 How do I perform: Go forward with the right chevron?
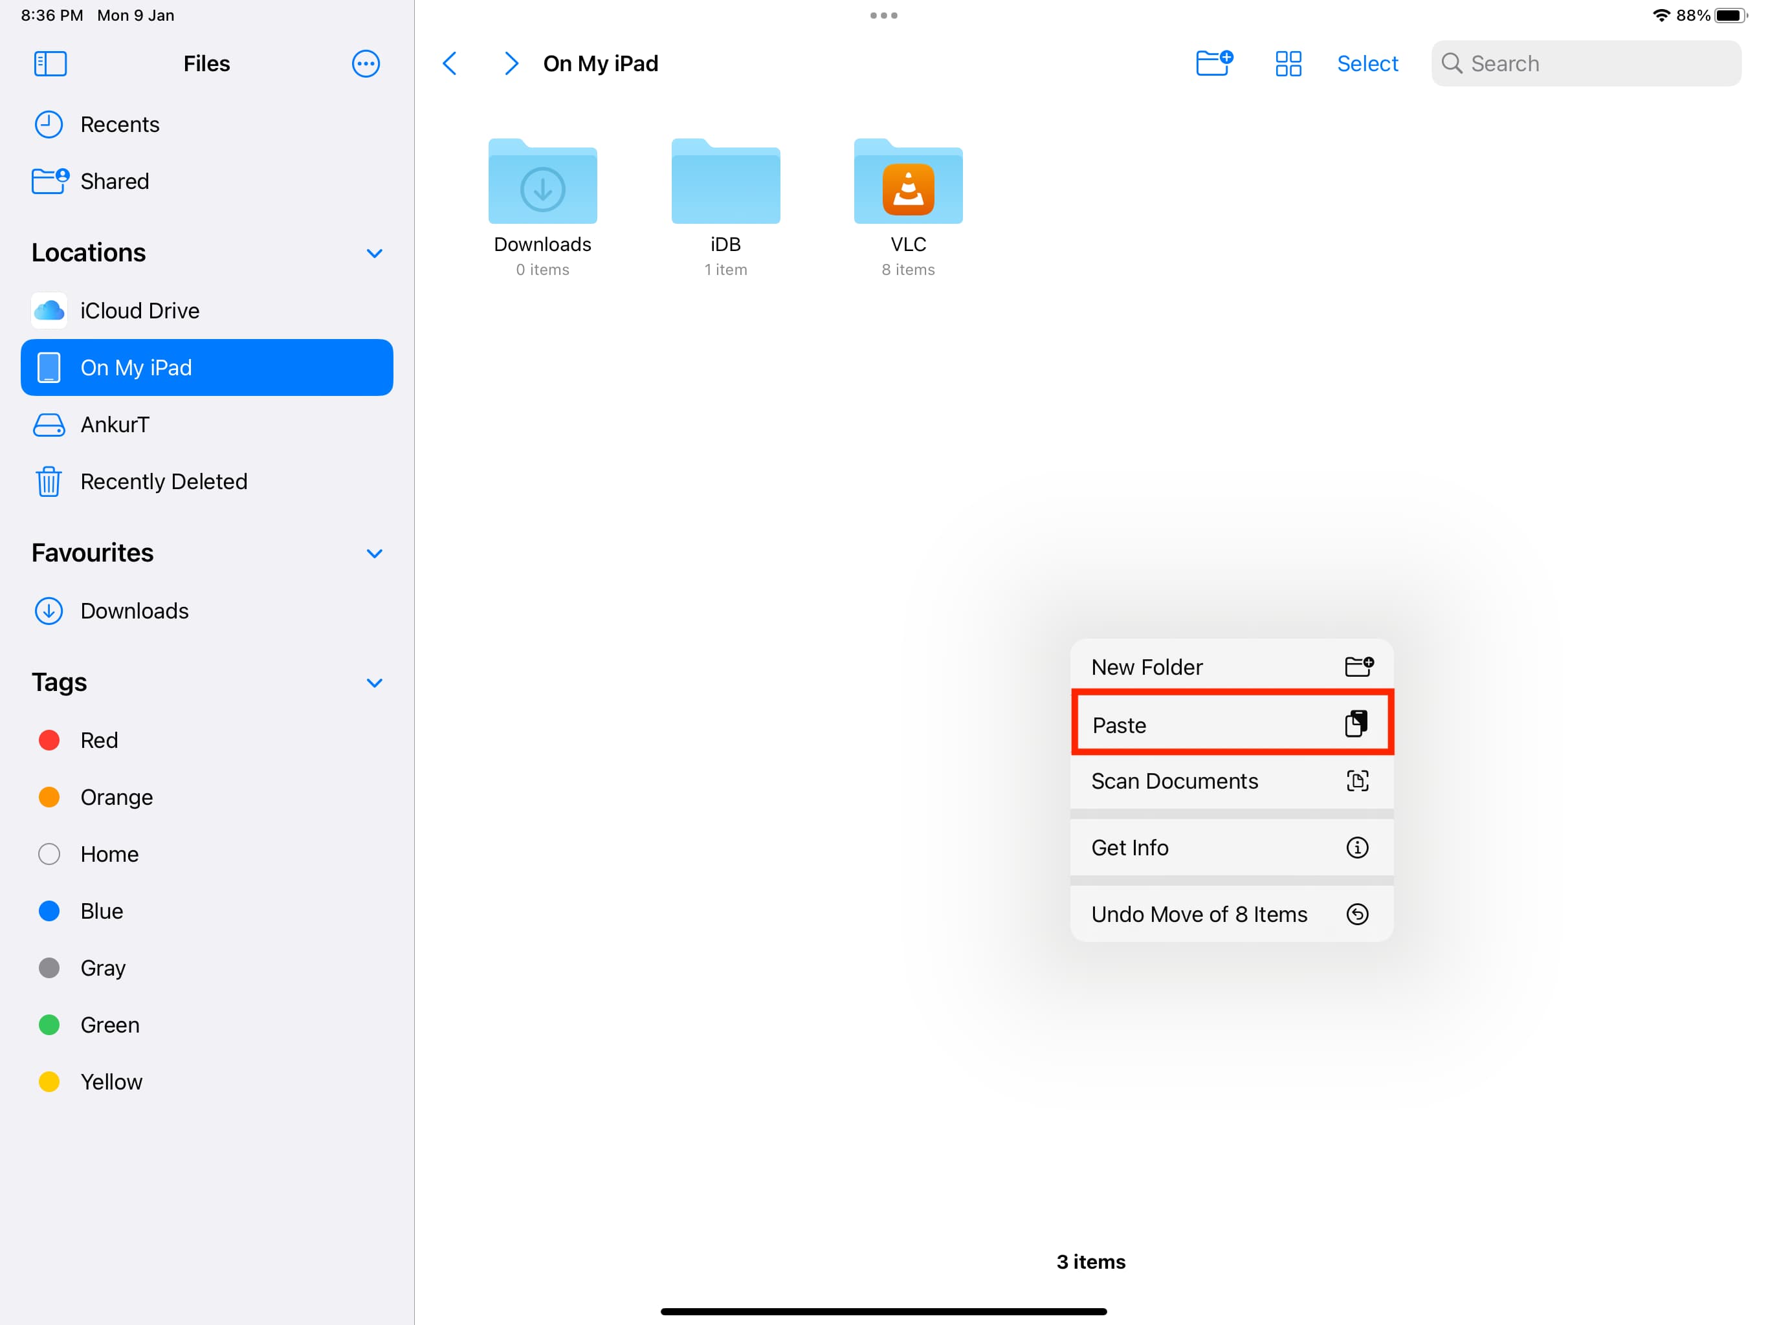point(511,63)
